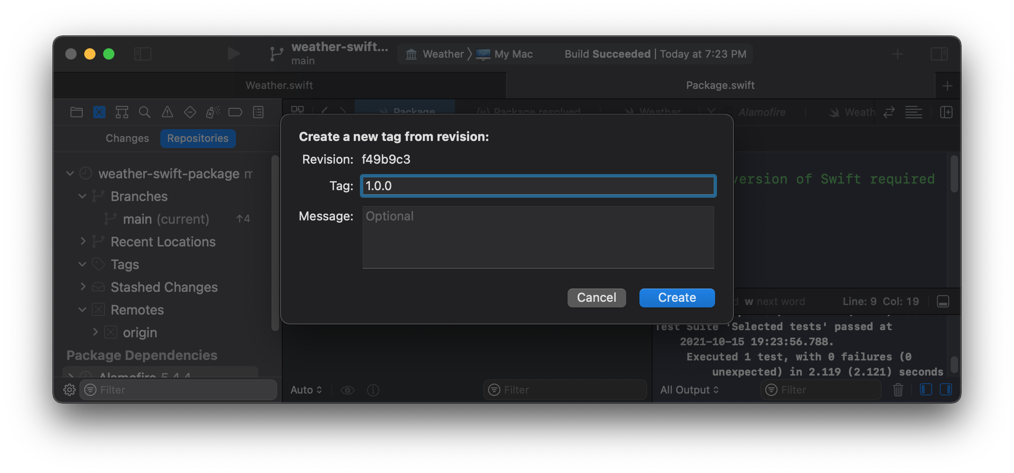Switch to the Changes tab

[127, 138]
